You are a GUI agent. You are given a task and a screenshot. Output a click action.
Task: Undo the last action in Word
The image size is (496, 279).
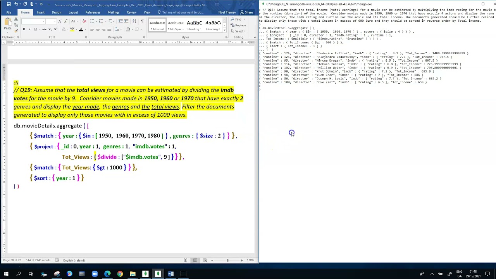16,4
